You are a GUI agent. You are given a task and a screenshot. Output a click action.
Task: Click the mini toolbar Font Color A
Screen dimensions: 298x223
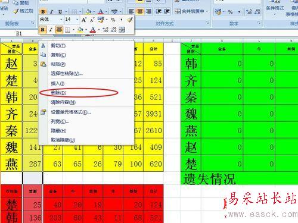[92, 30]
